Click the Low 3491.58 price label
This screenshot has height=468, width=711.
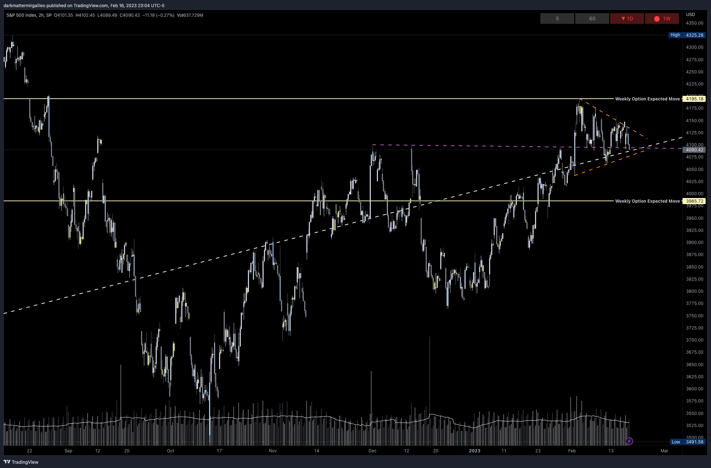click(688, 442)
